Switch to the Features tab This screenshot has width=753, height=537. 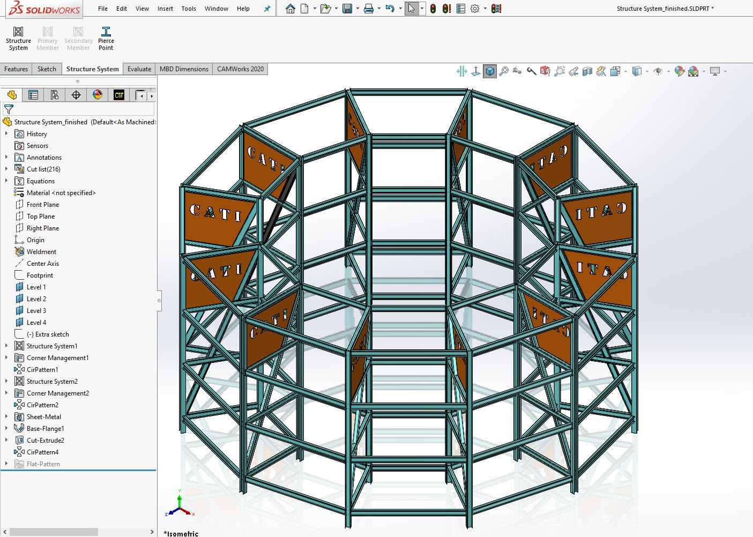[x=16, y=69]
